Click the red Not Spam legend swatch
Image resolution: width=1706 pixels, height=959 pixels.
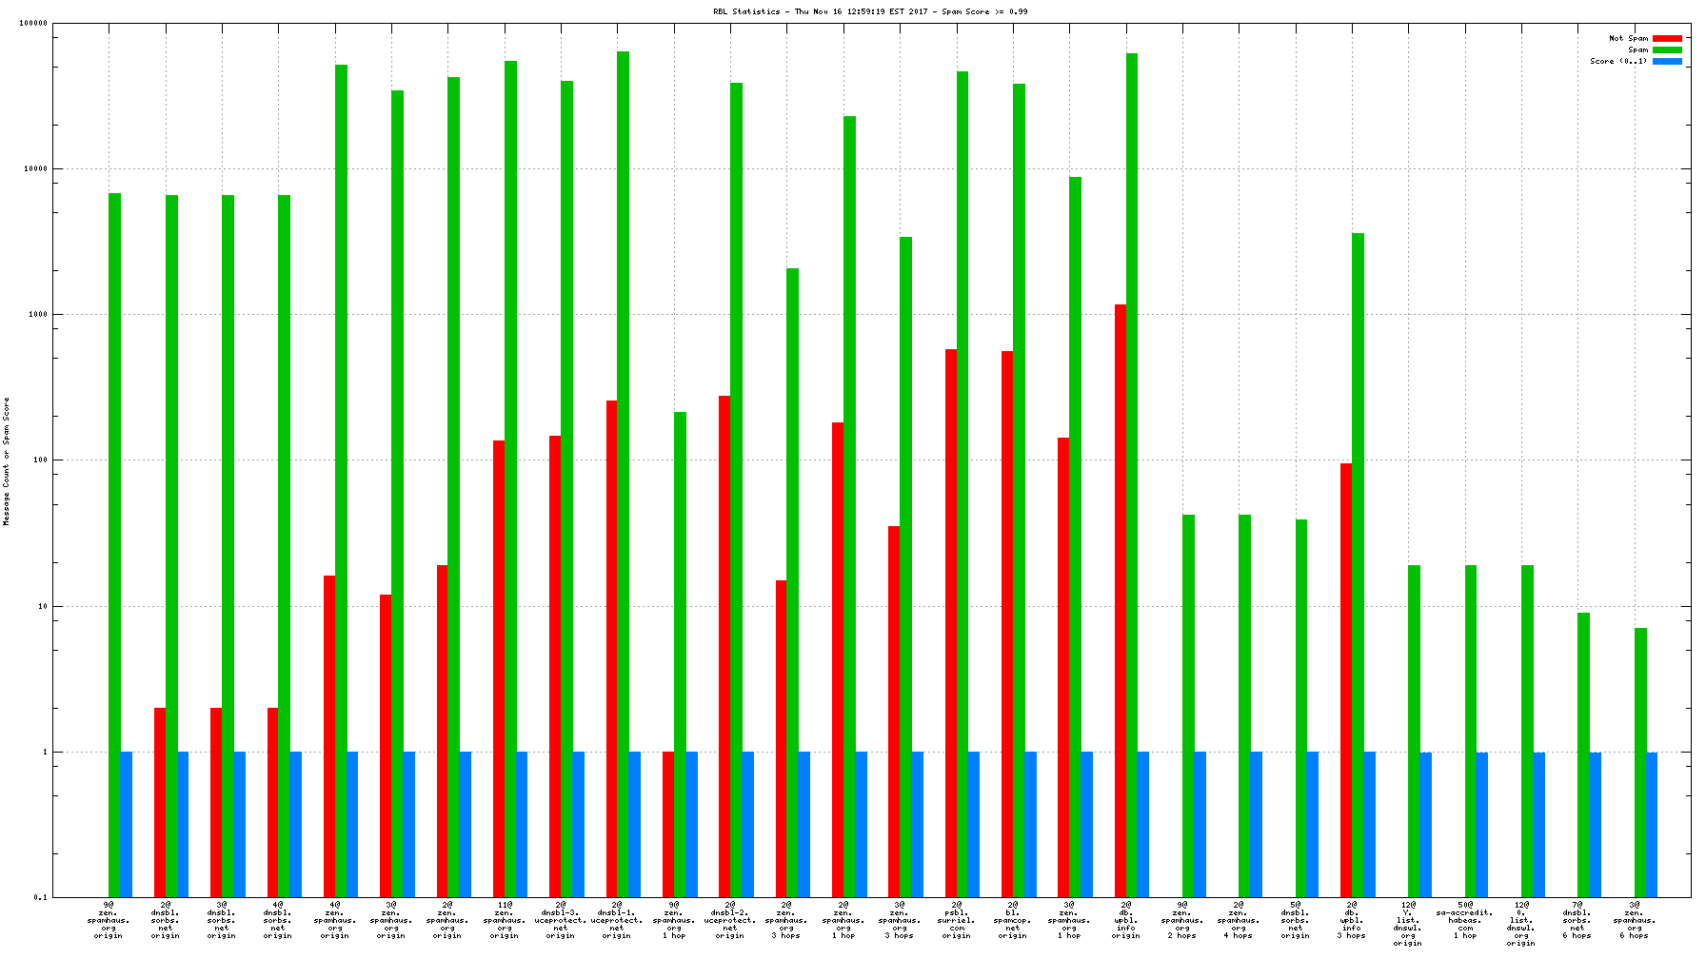point(1667,39)
